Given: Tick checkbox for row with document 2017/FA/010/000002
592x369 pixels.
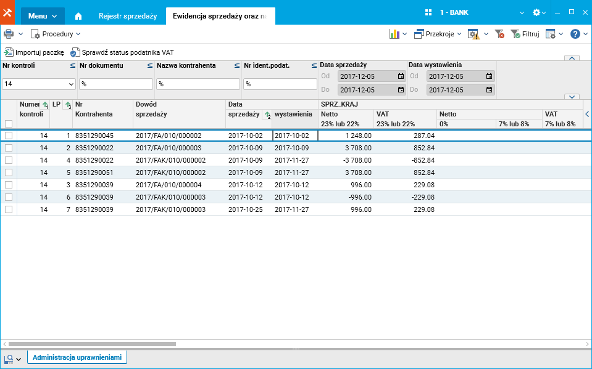Looking at the screenshot, I should point(9,136).
